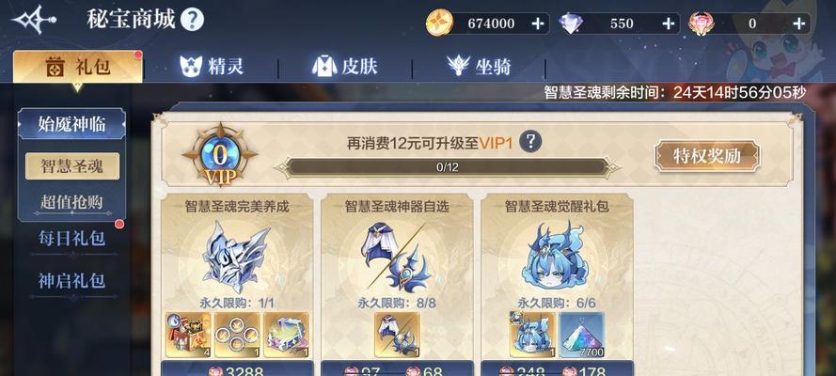Open 超值抢购 sidebar entry
Viewport: 836px width, 376px height.
tap(71, 202)
